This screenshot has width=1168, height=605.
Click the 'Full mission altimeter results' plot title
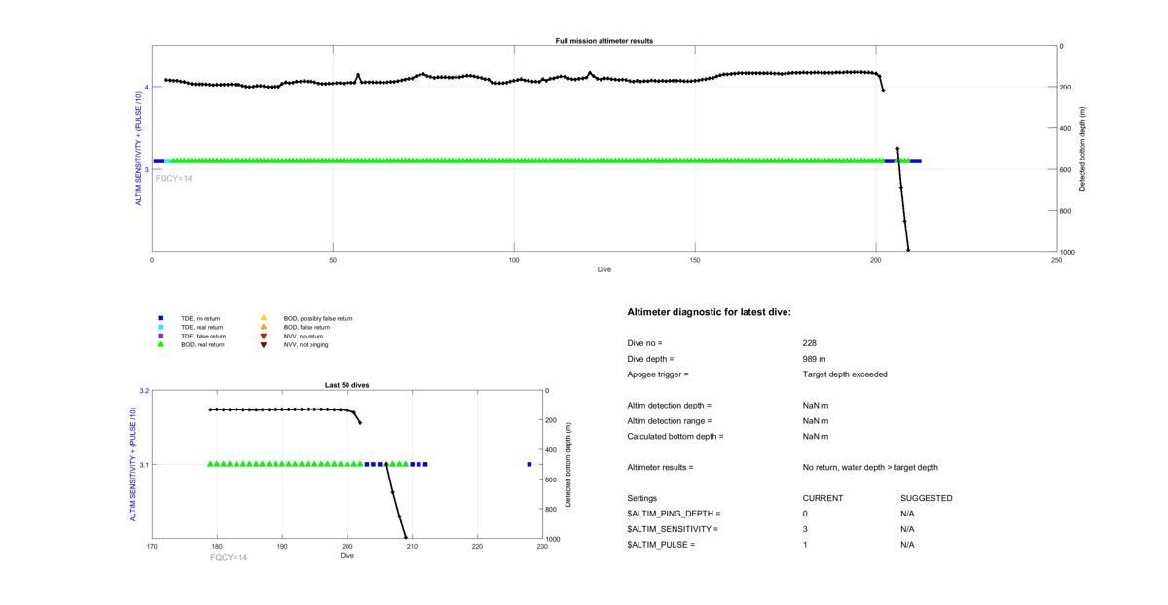[604, 41]
